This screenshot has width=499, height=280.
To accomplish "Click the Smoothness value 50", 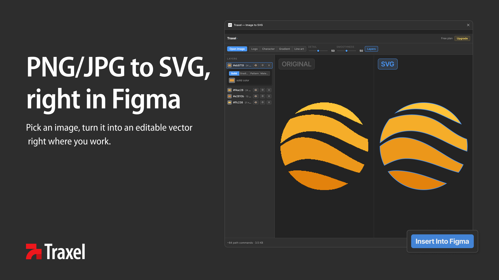I will pyautogui.click(x=361, y=51).
